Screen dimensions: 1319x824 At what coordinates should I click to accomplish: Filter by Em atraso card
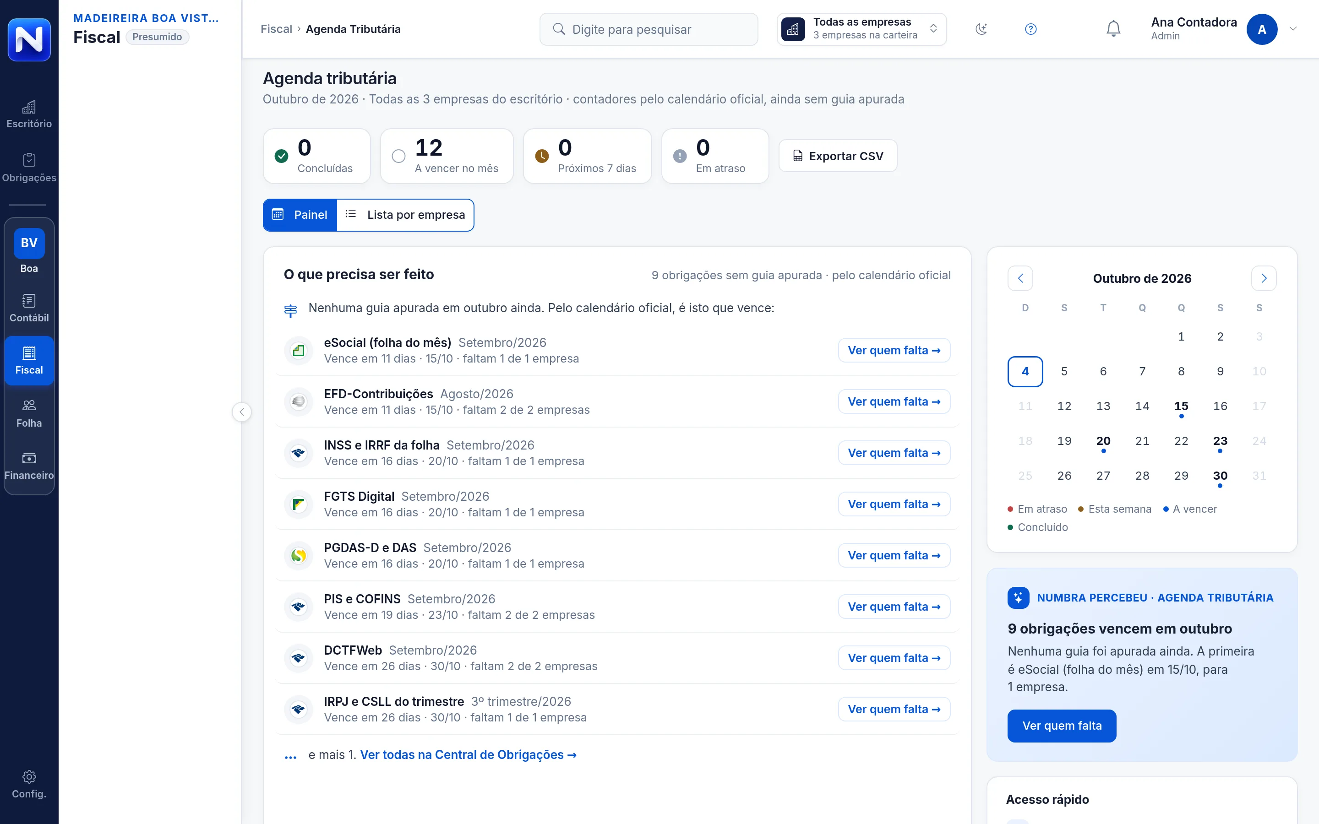pyautogui.click(x=714, y=156)
